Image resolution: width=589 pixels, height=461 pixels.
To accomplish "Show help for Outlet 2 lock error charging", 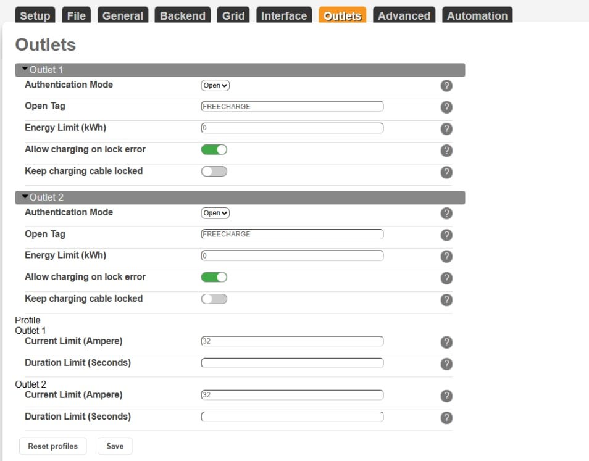I will pyautogui.click(x=446, y=278).
